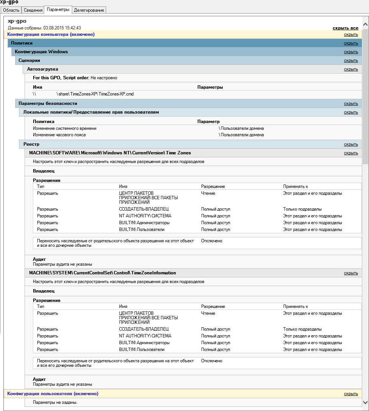The image size is (369, 411).
Task: Open the Делегирование tab
Action: (x=89, y=10)
